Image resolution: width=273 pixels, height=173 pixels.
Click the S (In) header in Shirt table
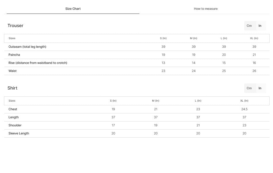coord(113,101)
